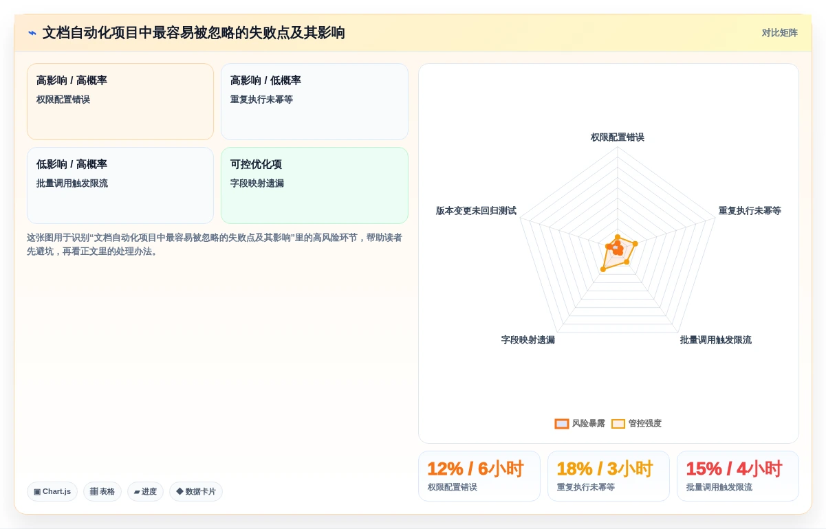The height and width of the screenshot is (529, 826).
Task: Click the 字段映射遗漏 radar axis label
Action: pyautogui.click(x=528, y=340)
